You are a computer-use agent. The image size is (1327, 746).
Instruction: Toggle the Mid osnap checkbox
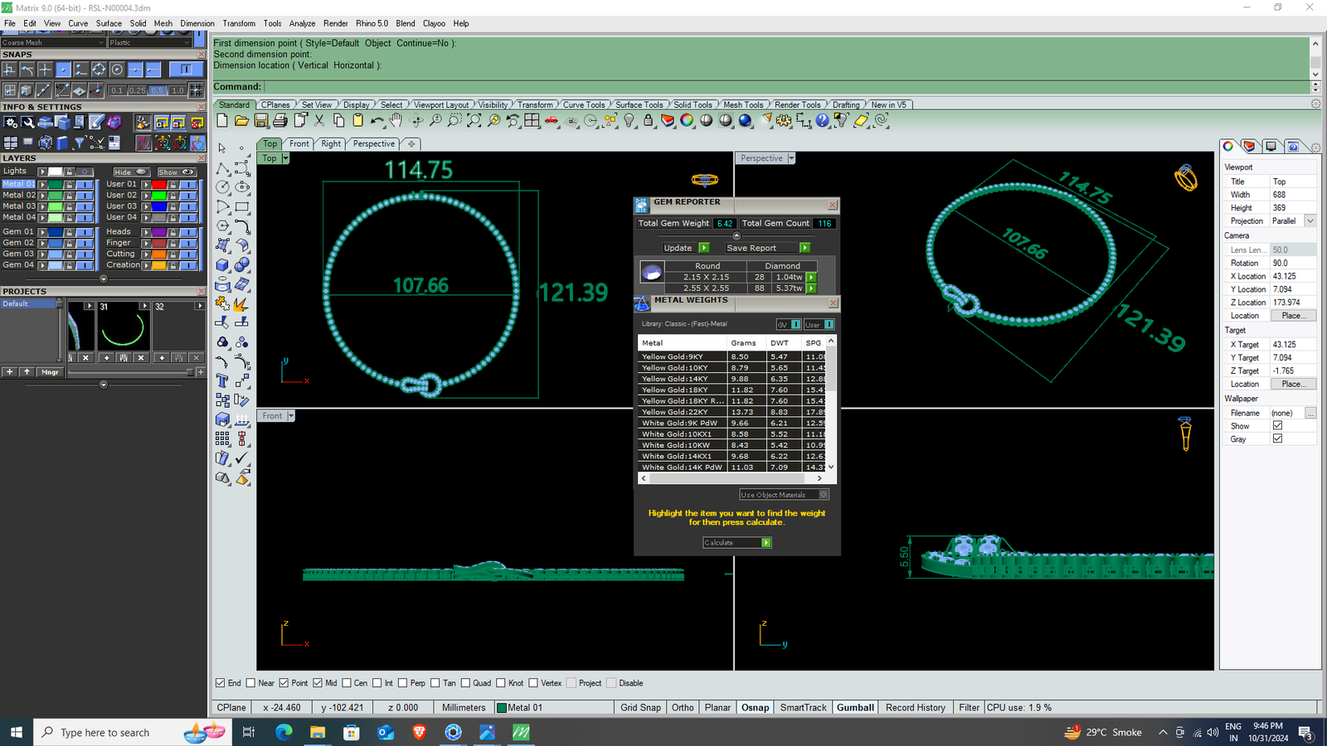click(318, 683)
